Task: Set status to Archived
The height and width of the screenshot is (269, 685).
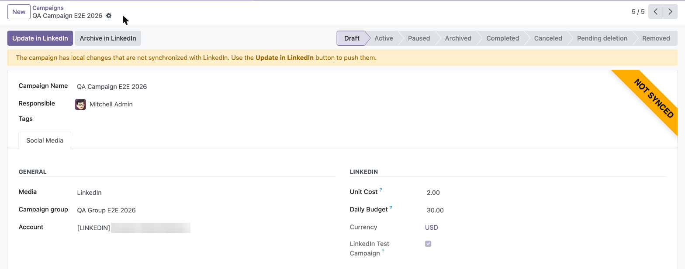Action: 458,38
